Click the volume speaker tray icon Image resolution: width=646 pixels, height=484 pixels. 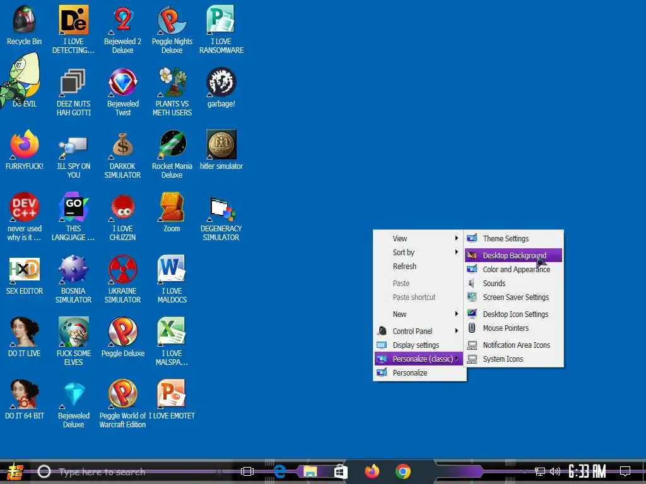click(555, 471)
